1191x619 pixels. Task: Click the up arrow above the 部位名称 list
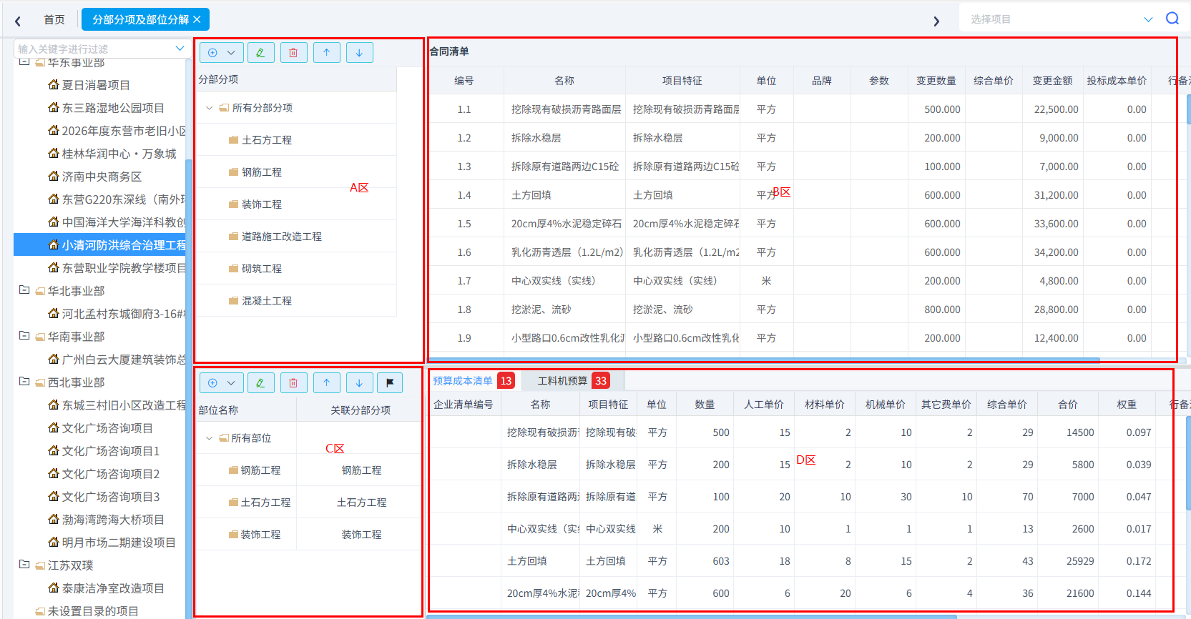click(326, 383)
